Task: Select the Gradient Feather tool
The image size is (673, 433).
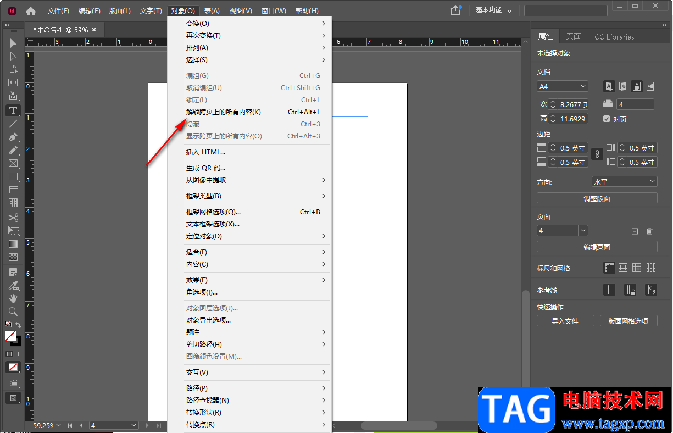Action: tap(13, 257)
